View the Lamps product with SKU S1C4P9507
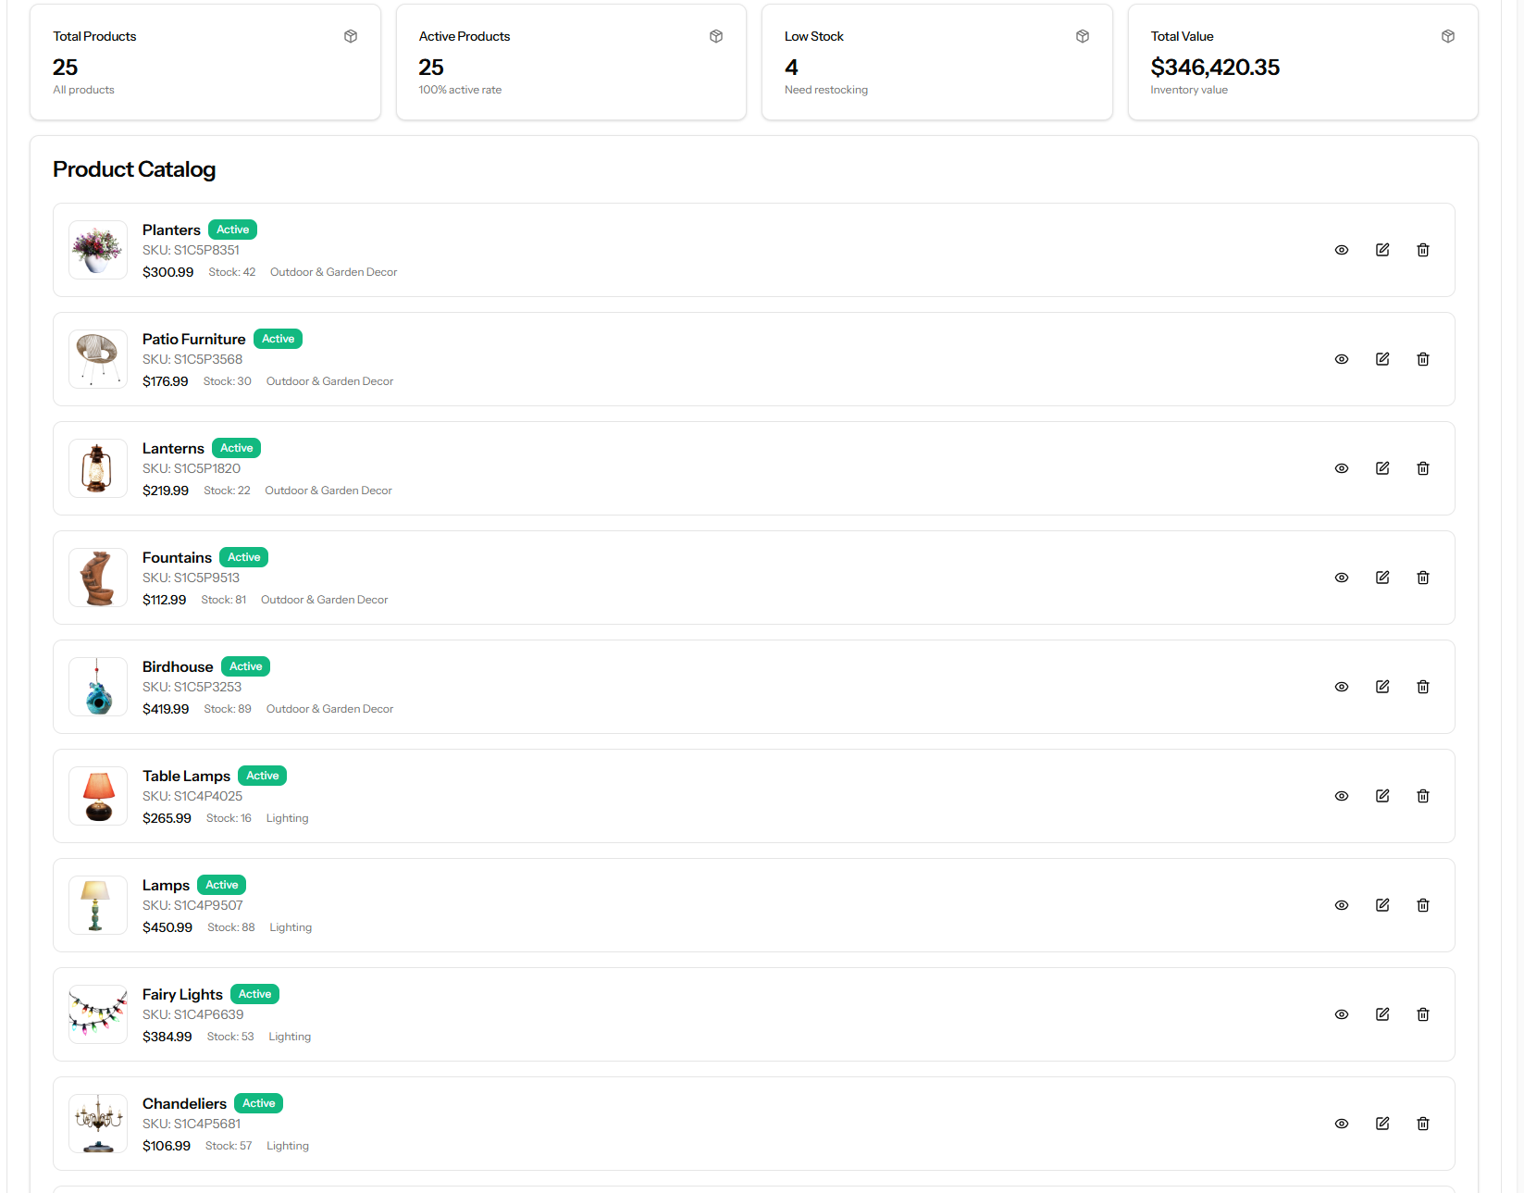 [1342, 905]
